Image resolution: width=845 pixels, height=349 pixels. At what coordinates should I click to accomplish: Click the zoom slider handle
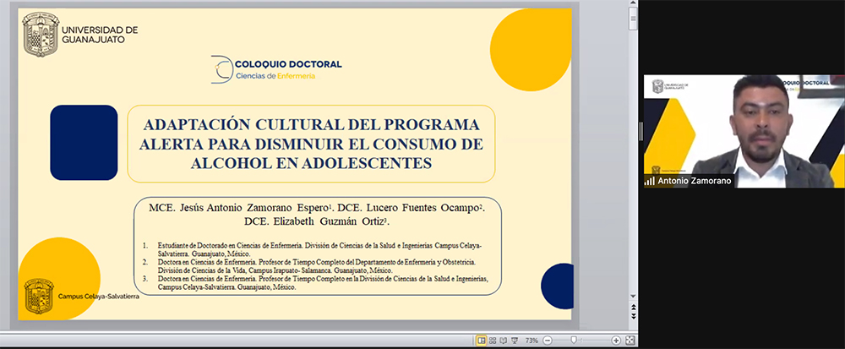click(574, 341)
